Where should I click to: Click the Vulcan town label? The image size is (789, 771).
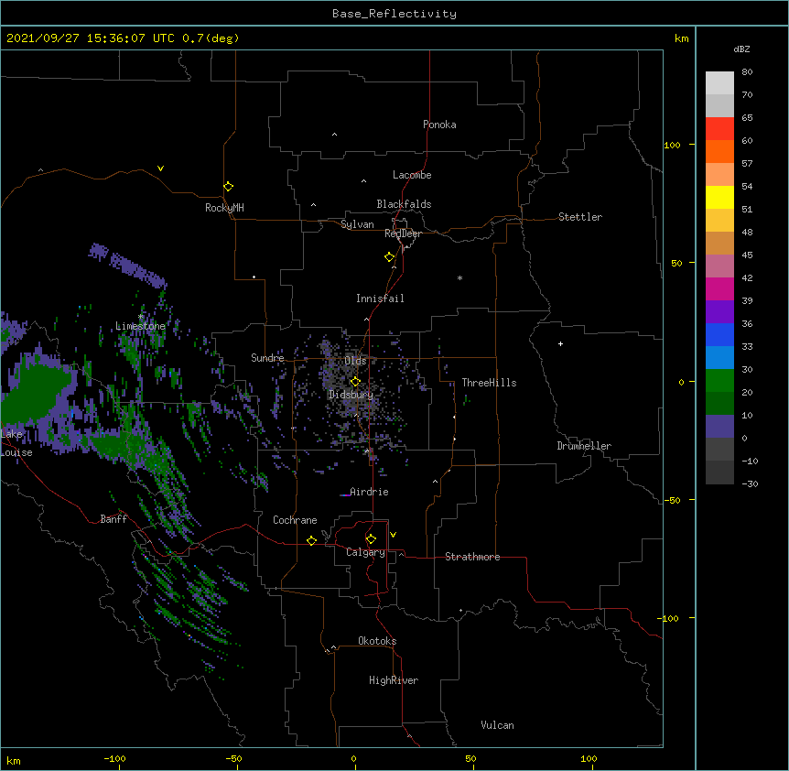(497, 725)
